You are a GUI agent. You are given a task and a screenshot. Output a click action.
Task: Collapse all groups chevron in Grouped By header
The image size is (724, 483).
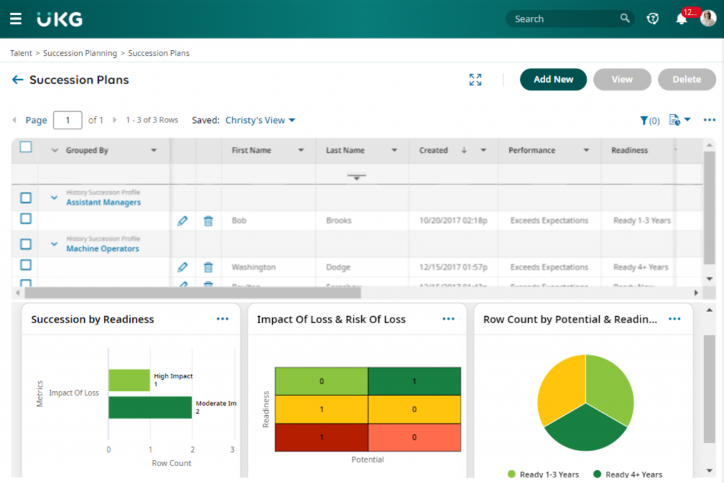pos(54,150)
